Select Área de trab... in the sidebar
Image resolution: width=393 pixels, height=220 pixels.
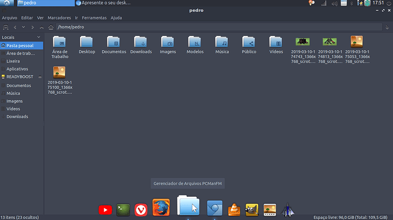coord(22,53)
